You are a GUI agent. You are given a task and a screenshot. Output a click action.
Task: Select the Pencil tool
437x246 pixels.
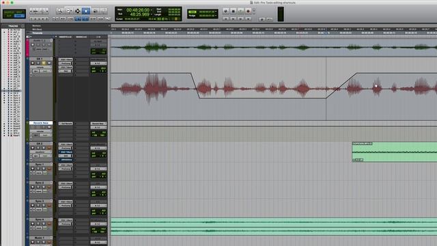tap(103, 11)
